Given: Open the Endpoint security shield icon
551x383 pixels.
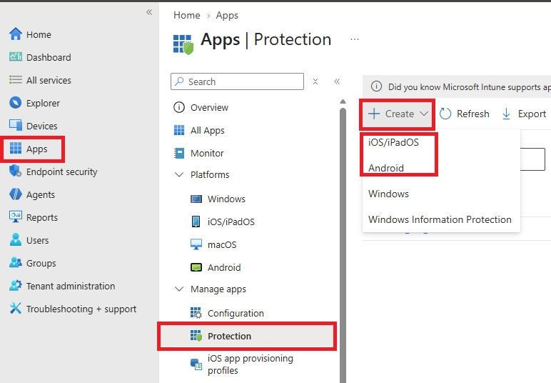Looking at the screenshot, I should 16,171.
